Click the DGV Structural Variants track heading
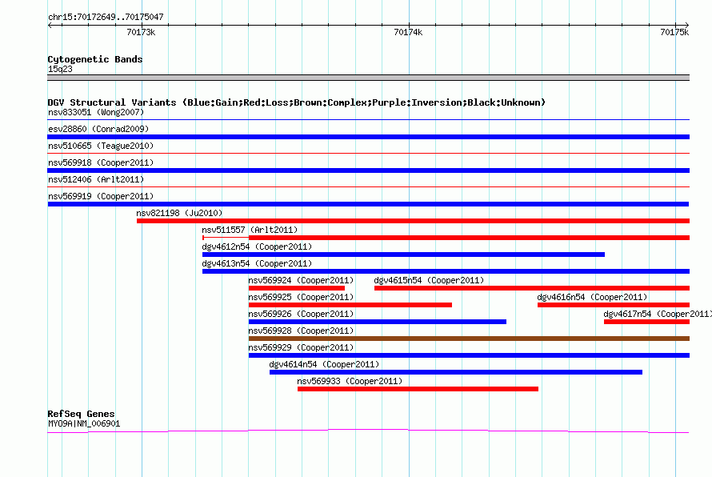 coord(297,102)
